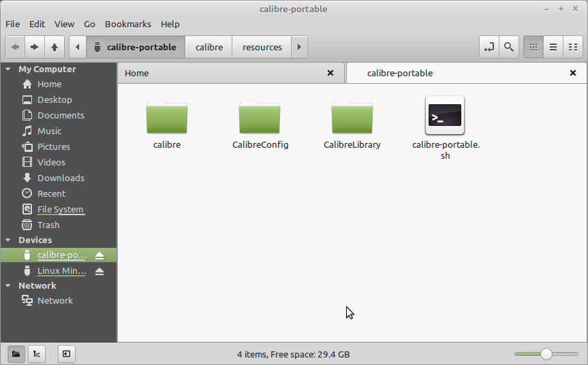Toggle location entry mode icon
Viewport: 588px width, 365px height.
tap(489, 47)
